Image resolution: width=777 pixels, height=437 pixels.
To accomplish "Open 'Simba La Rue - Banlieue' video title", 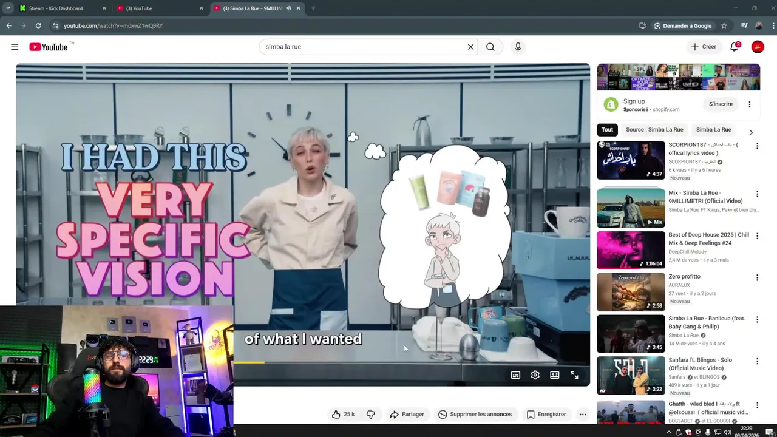I will [707, 323].
